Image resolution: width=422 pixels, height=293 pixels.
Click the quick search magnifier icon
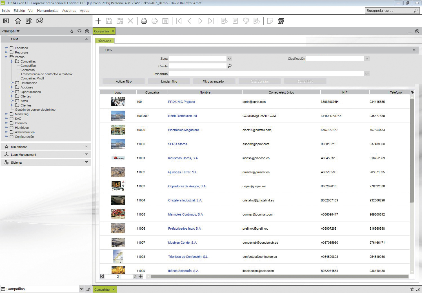pos(416,11)
